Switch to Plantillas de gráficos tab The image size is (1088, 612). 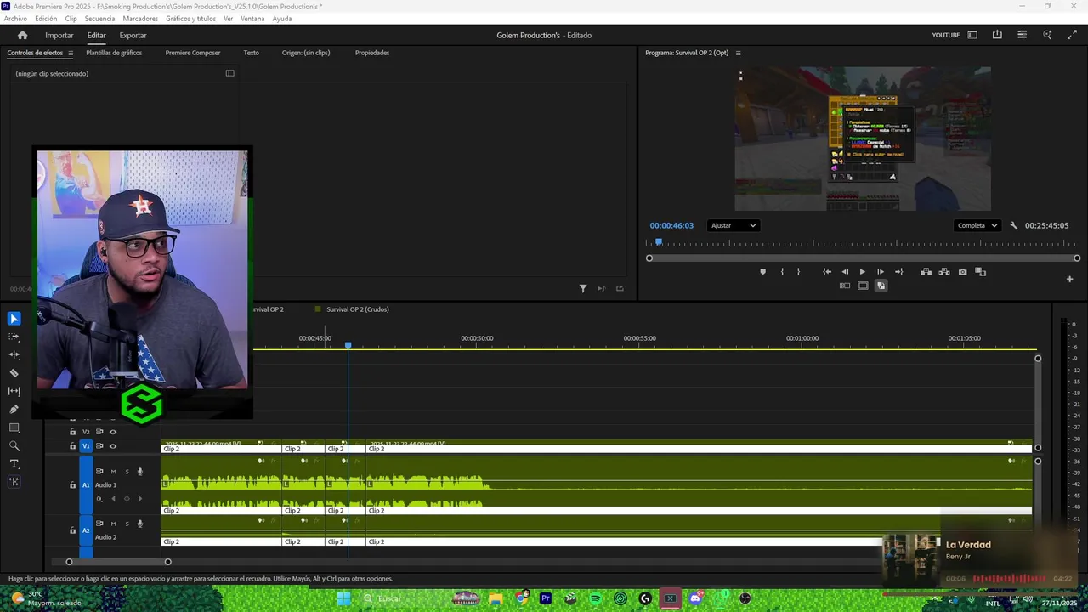[114, 53]
